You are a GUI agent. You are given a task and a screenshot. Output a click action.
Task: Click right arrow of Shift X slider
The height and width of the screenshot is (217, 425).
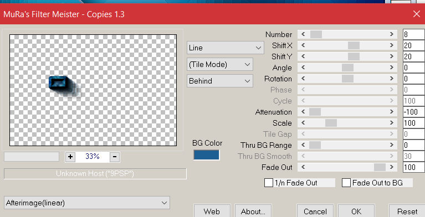[392, 45]
